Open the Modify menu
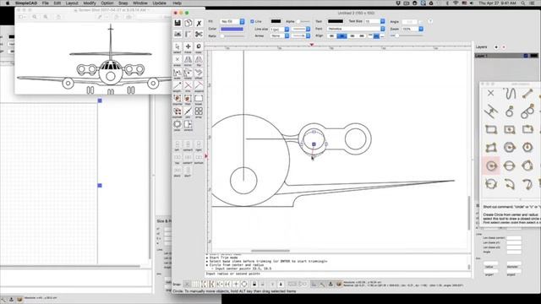The height and width of the screenshot is (304, 541). tap(90, 3)
